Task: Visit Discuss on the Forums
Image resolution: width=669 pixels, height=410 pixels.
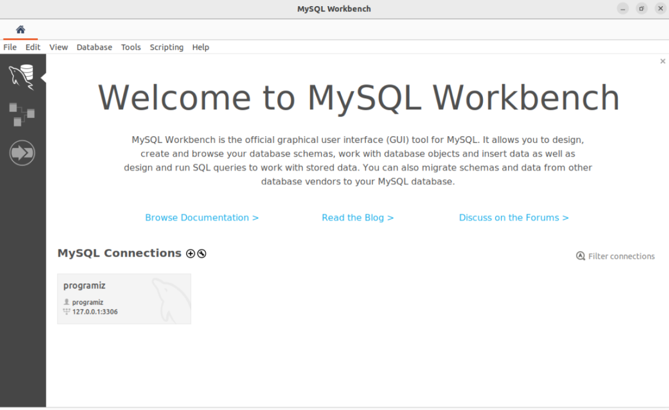Action: click(x=513, y=218)
